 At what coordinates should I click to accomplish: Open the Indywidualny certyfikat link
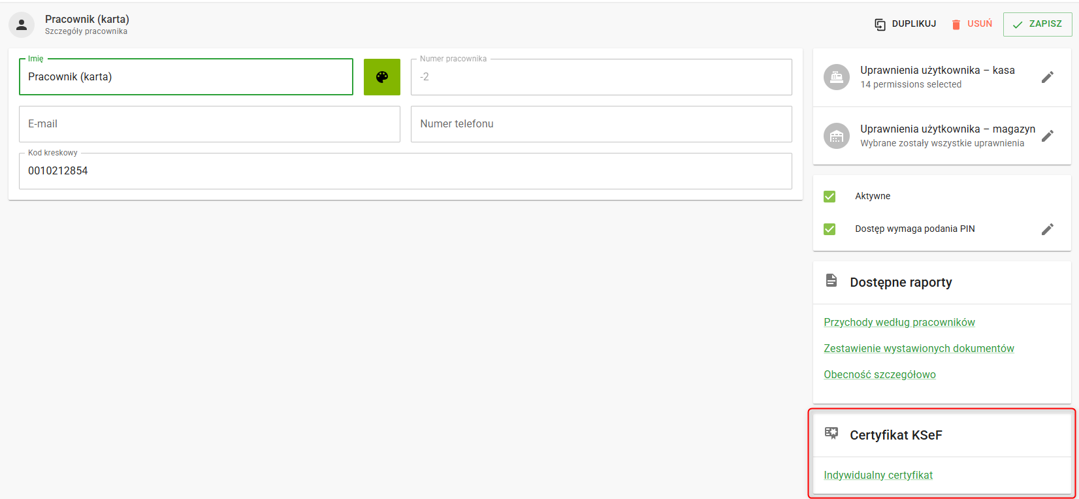878,475
